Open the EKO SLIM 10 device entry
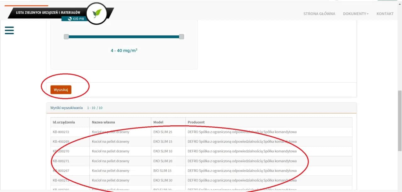Image resolution: width=402 pixels, height=192 pixels. tap(163, 151)
